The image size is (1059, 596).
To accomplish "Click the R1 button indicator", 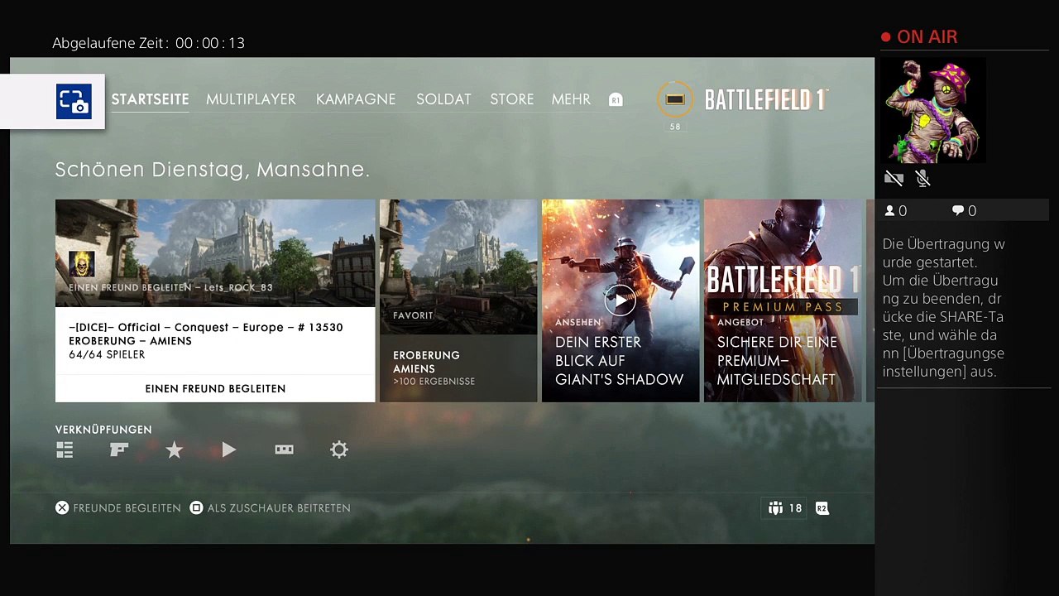I will 616,100.
